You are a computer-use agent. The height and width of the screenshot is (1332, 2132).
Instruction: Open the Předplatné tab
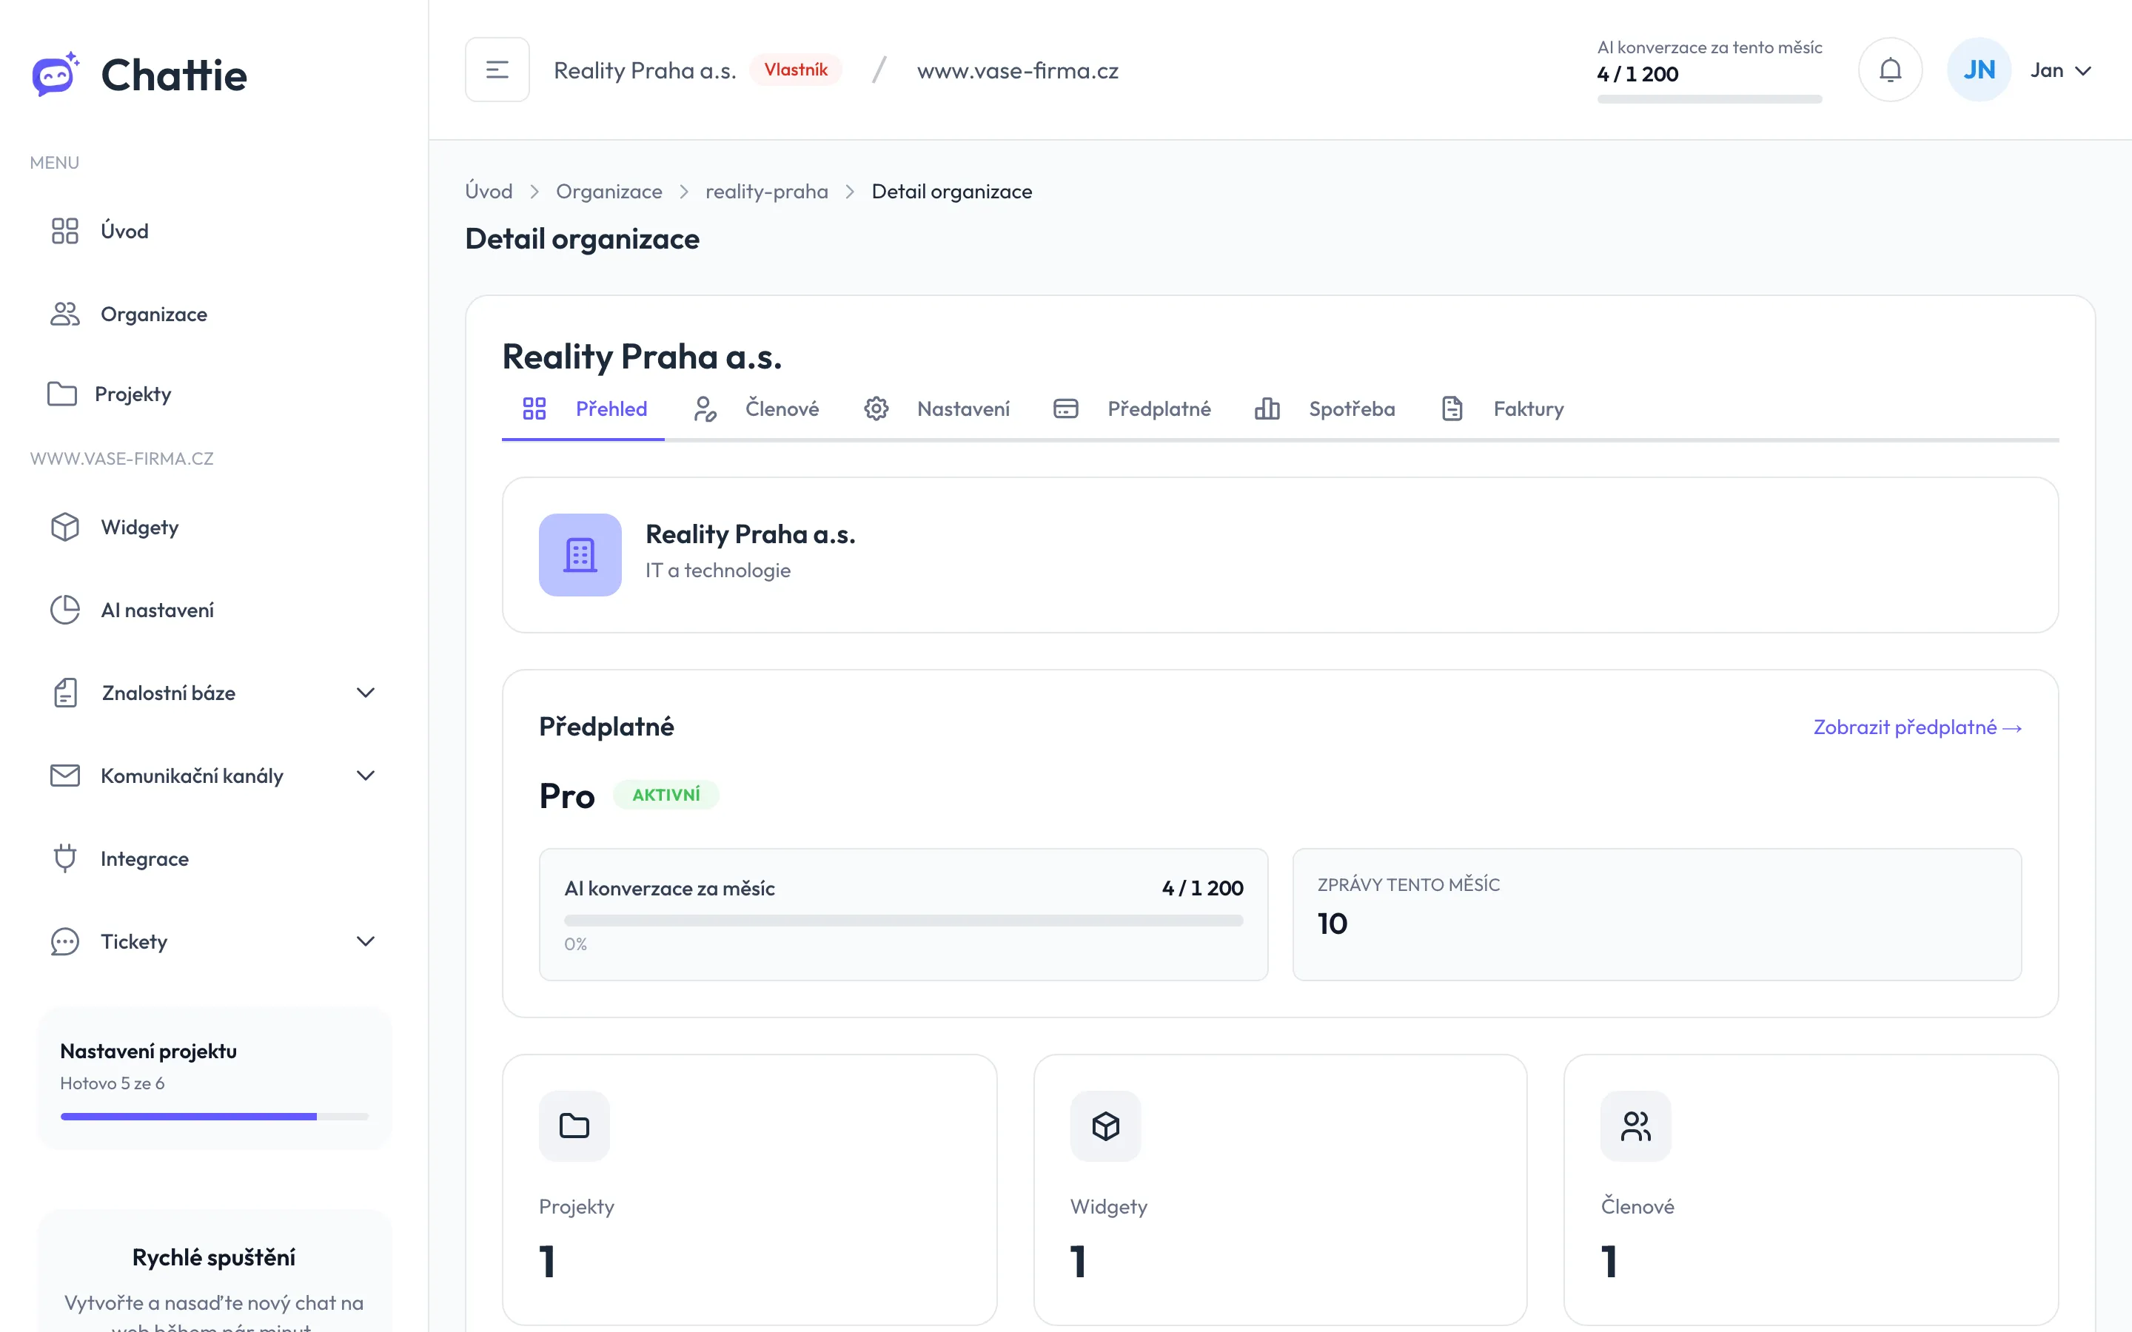pyautogui.click(x=1132, y=408)
